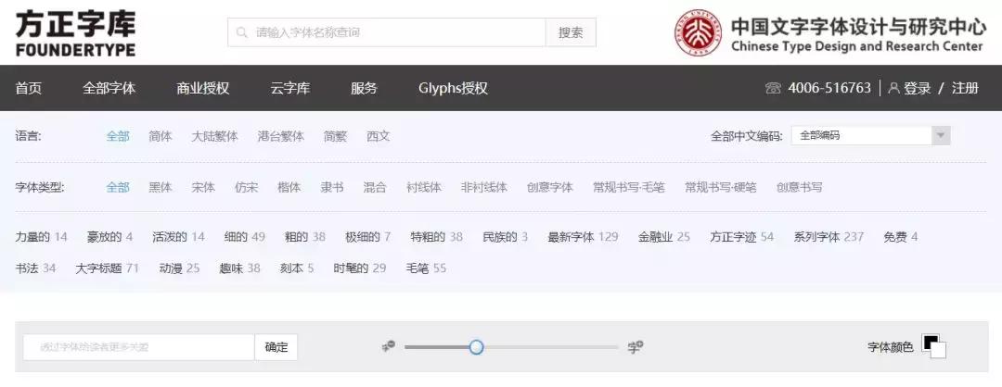Select 全部 in the 语言 filter

pos(118,136)
